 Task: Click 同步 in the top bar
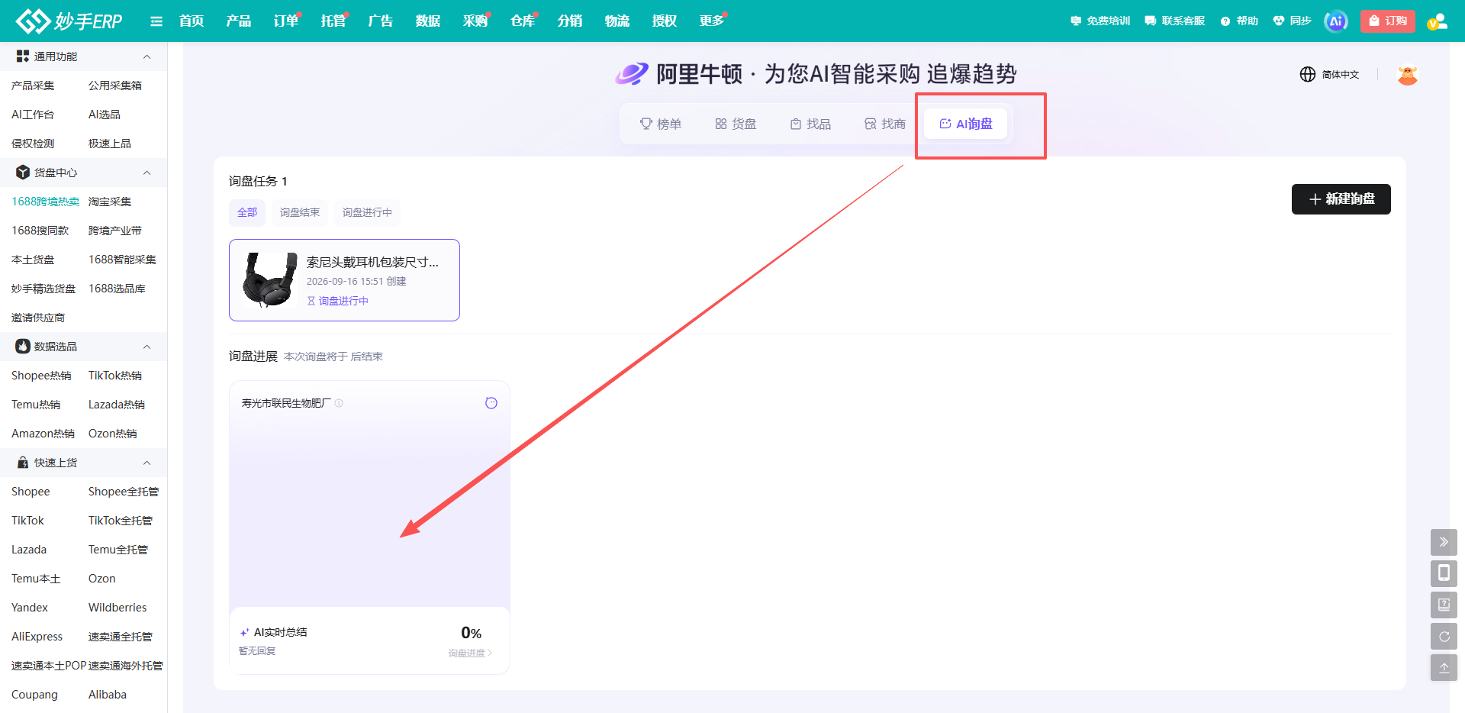tap(1292, 21)
